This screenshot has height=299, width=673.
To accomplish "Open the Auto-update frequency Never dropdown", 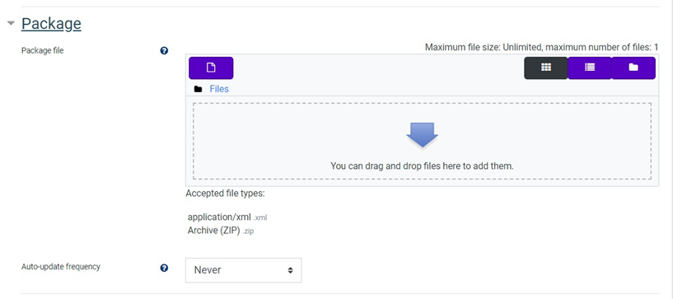I will coord(243,270).
